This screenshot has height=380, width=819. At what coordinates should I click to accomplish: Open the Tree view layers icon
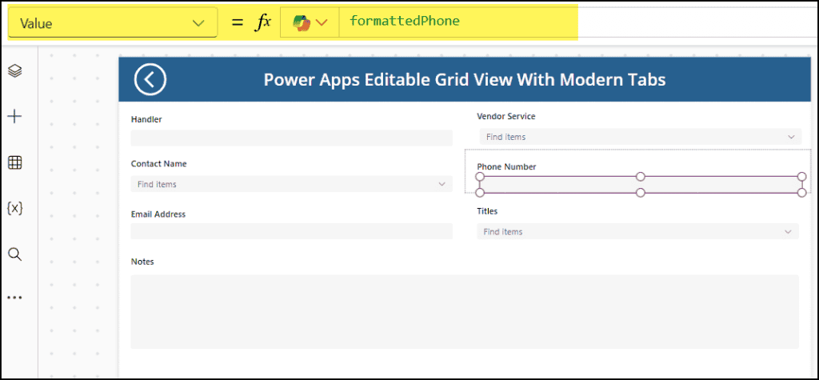click(x=14, y=70)
